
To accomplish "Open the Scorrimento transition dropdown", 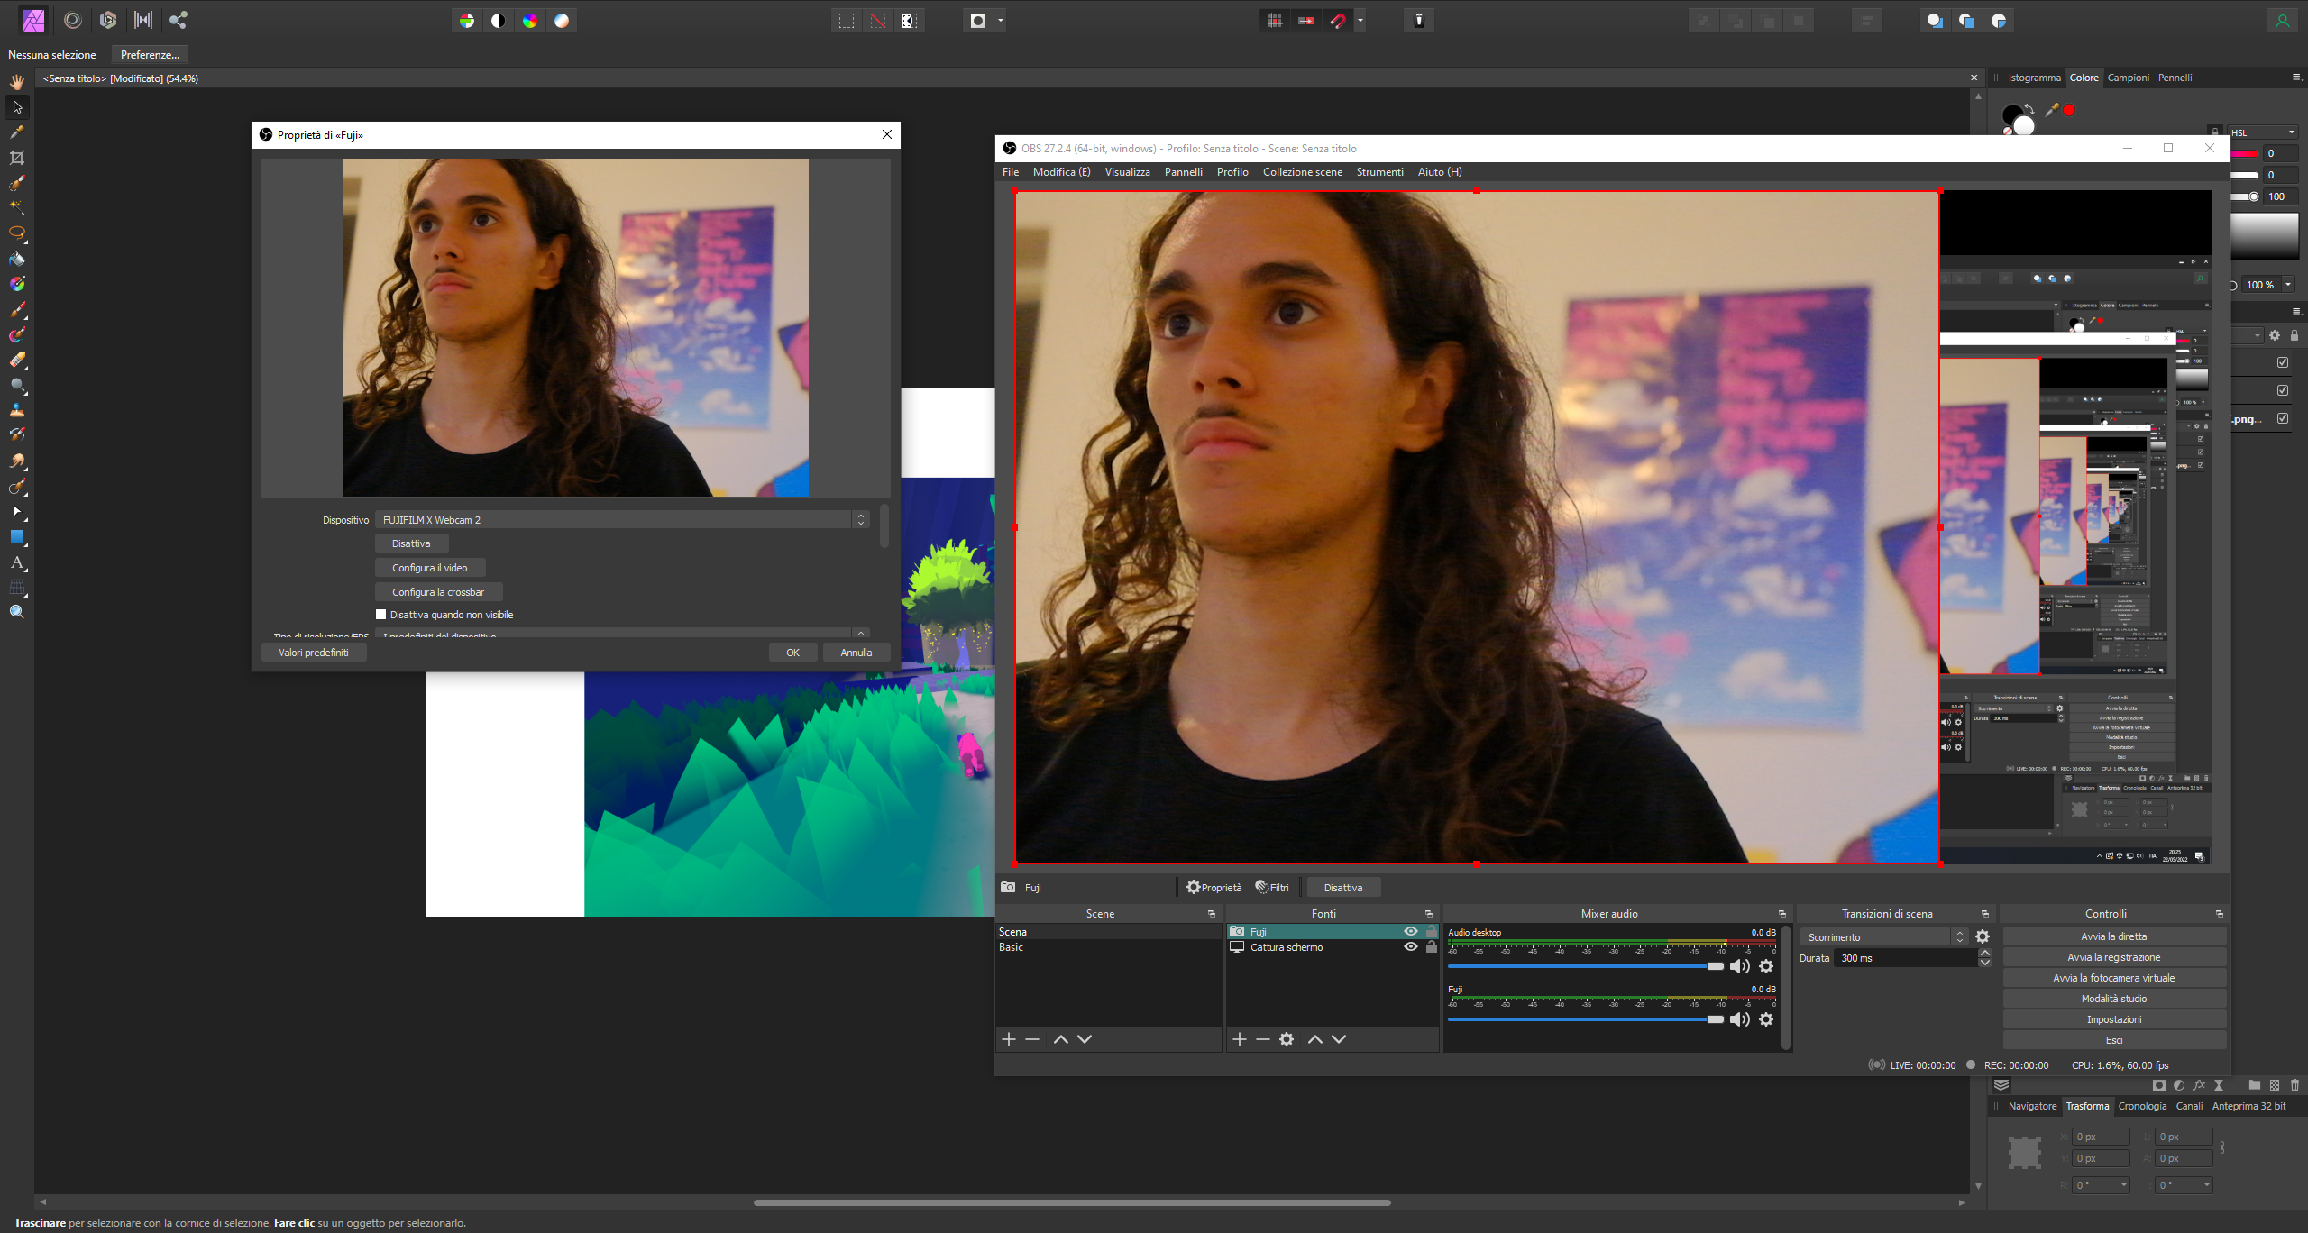I will pyautogui.click(x=1883, y=937).
